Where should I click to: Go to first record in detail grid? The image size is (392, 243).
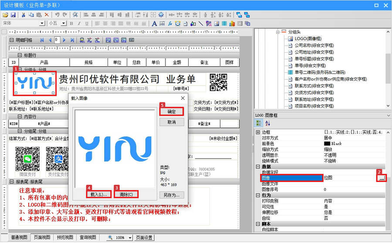pyautogui.click(x=42, y=40)
